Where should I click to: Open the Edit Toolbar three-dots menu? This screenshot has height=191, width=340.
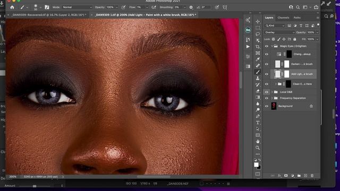pos(258,154)
